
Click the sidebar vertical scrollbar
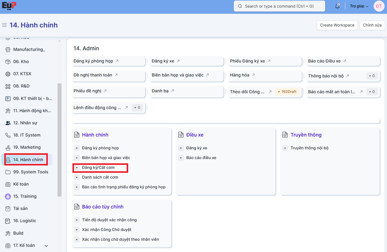tap(59, 140)
